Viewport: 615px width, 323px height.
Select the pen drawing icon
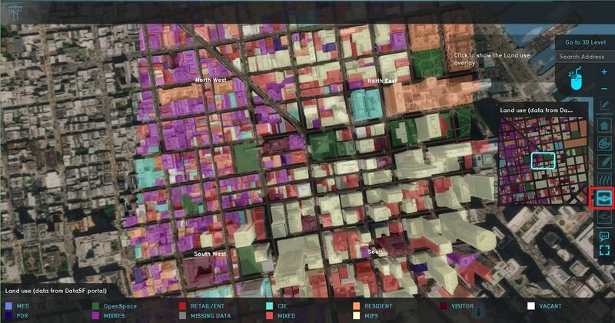pyautogui.click(x=604, y=161)
